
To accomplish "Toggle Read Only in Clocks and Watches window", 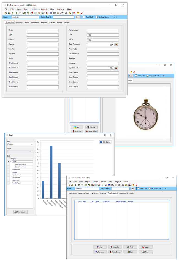I will [x=84, y=17].
